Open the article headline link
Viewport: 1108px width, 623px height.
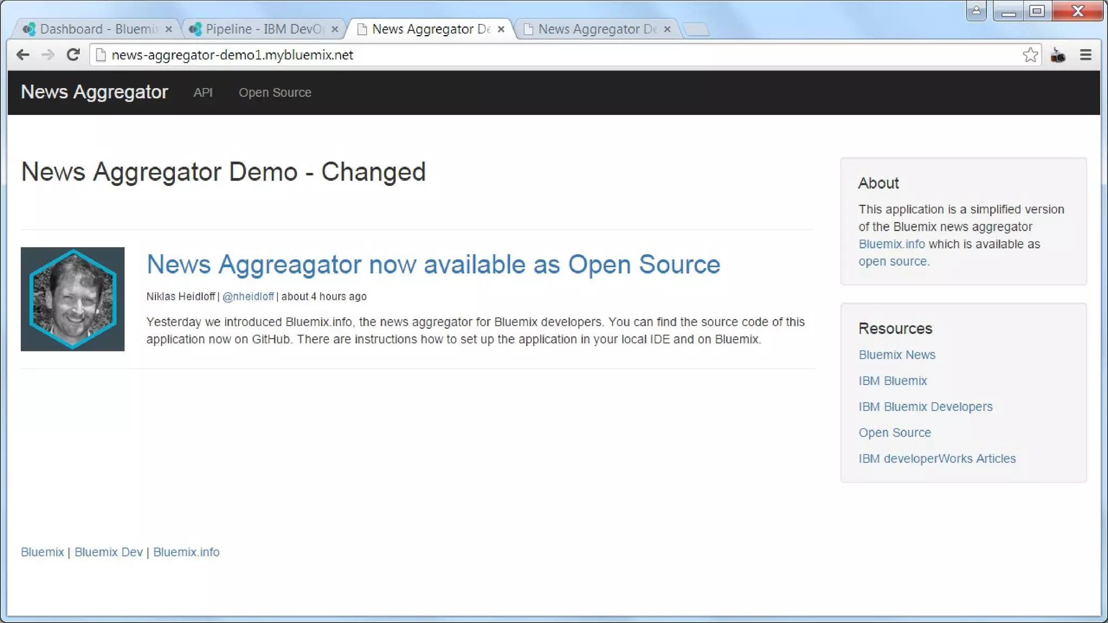(x=433, y=264)
